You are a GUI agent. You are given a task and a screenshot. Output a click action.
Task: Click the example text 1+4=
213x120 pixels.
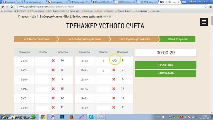[24, 80]
